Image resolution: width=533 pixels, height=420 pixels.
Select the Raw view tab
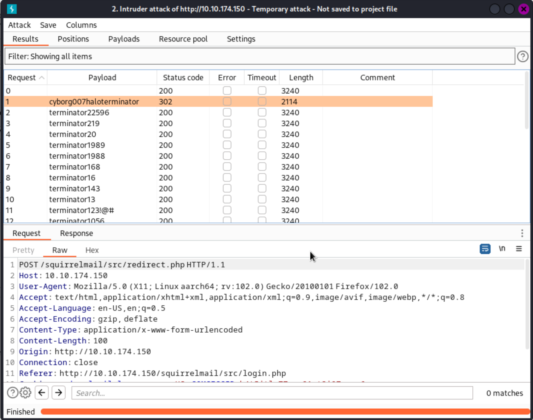[x=60, y=250]
